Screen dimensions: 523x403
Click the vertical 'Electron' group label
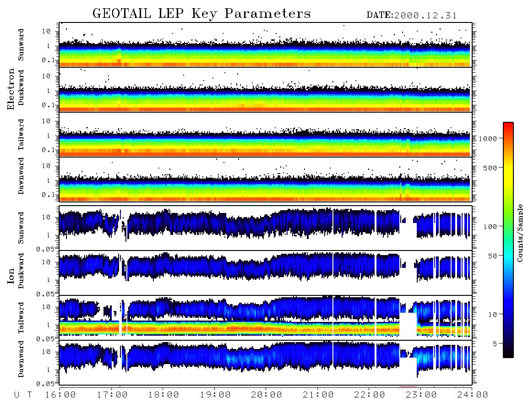[11, 89]
